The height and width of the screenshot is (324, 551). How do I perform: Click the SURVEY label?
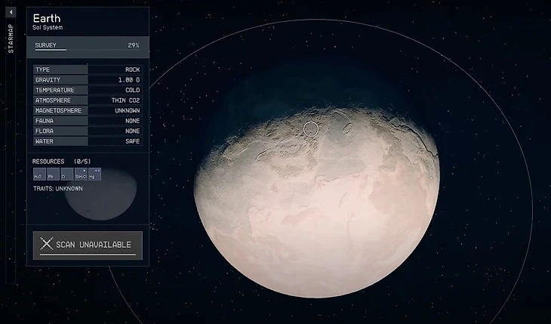(x=46, y=45)
